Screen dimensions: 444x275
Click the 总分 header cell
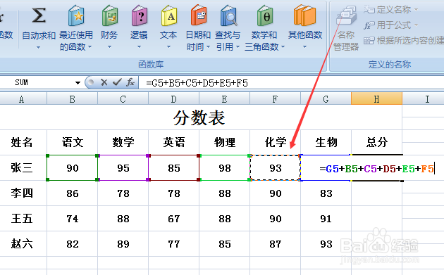(x=376, y=142)
